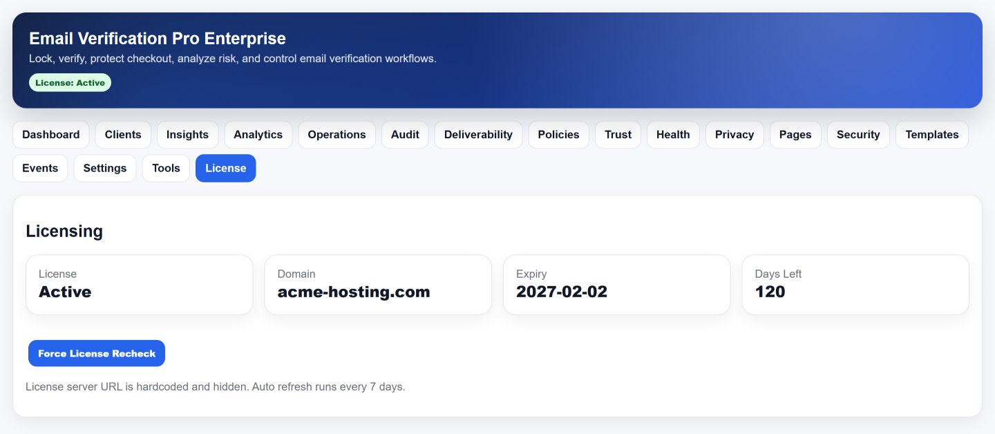Click the header subtitle about verification workflows

click(x=233, y=59)
